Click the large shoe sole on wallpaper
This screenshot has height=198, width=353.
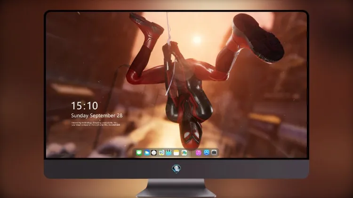pos(259,38)
